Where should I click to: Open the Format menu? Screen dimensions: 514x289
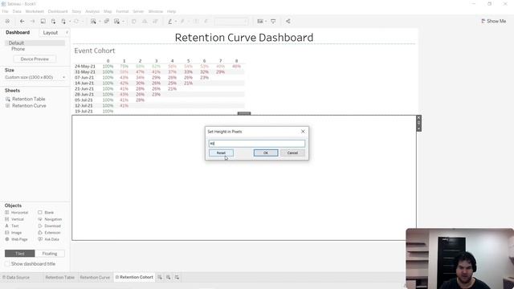point(122,11)
